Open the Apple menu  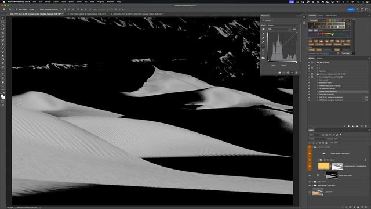click(4, 2)
